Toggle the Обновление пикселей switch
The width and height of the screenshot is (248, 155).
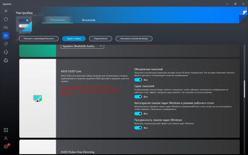point(138,80)
